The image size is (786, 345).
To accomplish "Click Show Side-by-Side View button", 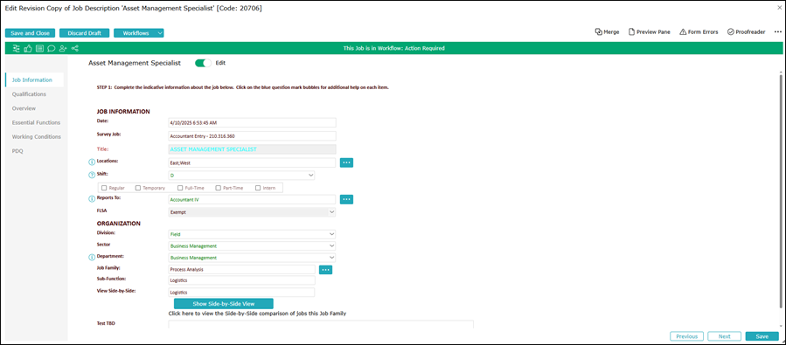I will [x=224, y=303].
